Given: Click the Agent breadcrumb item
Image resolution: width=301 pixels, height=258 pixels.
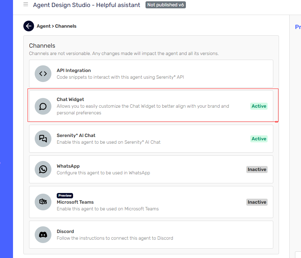Looking at the screenshot, I should tap(43, 26).
